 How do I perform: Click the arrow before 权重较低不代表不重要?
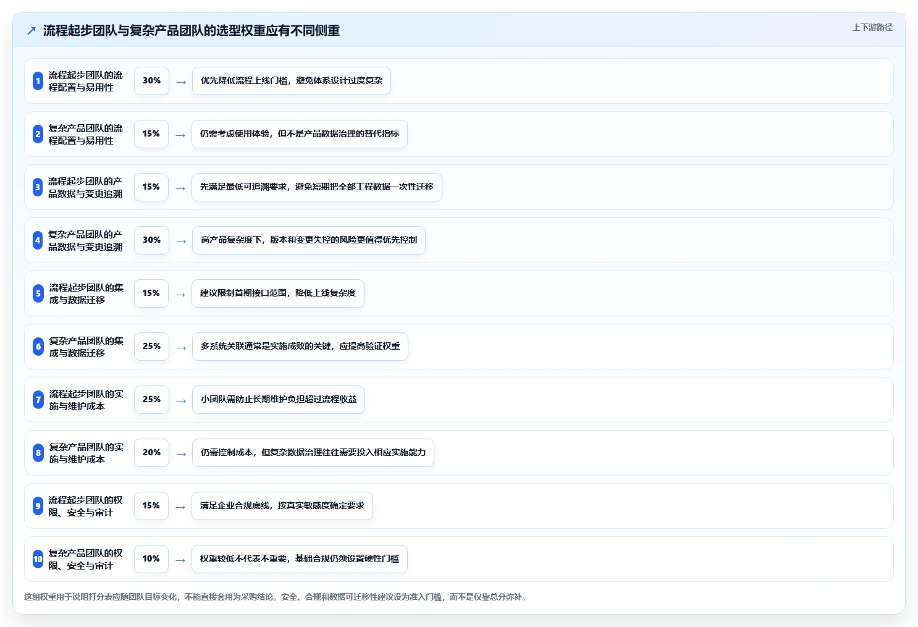(x=180, y=560)
